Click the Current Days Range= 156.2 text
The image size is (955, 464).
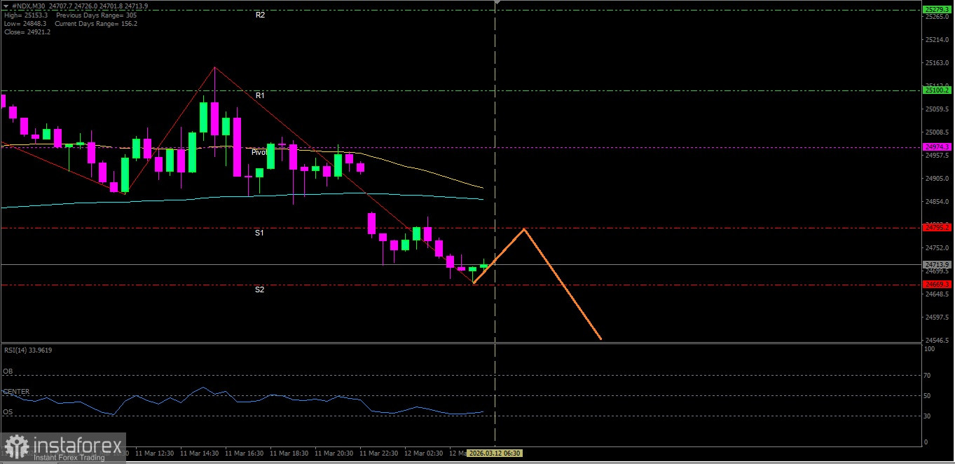tap(96, 23)
